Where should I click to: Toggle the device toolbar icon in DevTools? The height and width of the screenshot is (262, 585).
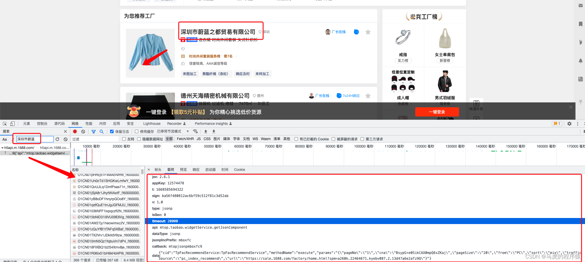[12, 124]
